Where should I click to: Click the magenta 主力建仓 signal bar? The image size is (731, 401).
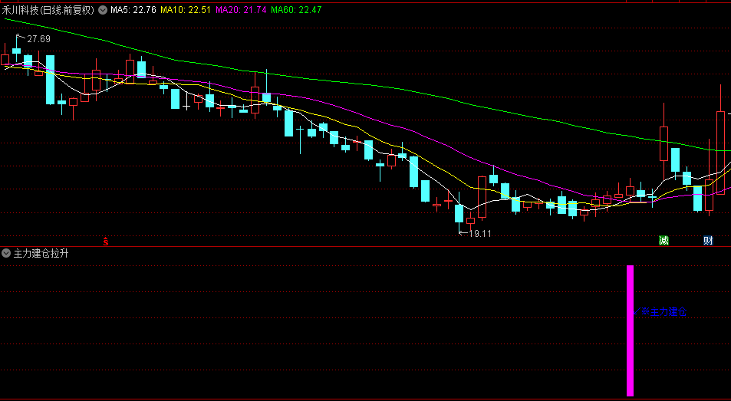pos(631,330)
